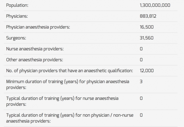Viewport: 184px width, 127px height.
Task: Select the 31,560 surgeons value
Action: pos(147,38)
